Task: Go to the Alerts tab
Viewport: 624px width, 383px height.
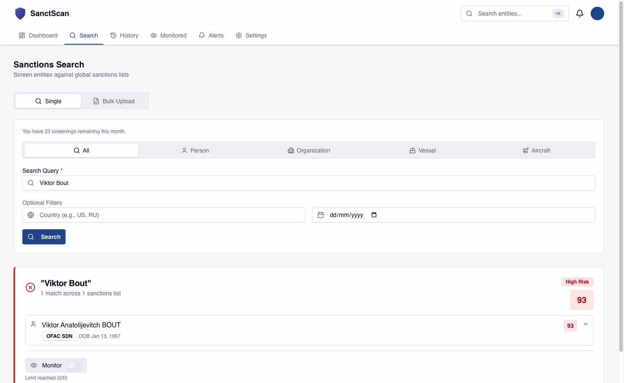Action: pos(211,35)
